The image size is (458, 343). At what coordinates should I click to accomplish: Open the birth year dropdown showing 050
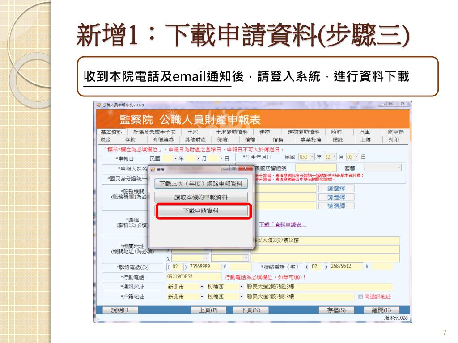(312, 157)
